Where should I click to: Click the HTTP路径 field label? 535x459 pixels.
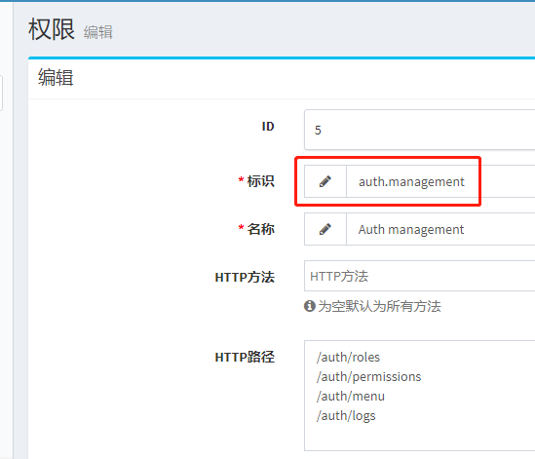(x=245, y=357)
